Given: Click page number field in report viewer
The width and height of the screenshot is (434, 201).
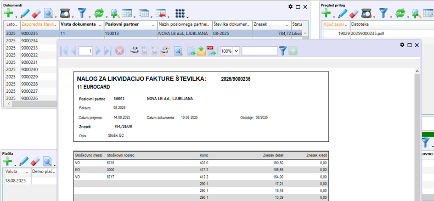Looking at the screenshot, I should (86, 51).
